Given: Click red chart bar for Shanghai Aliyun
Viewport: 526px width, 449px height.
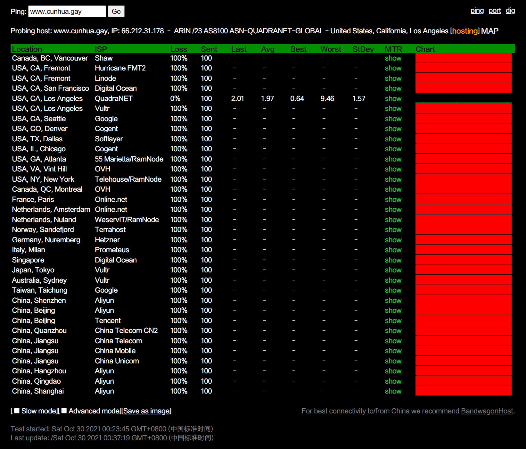Looking at the screenshot, I should tap(463, 391).
